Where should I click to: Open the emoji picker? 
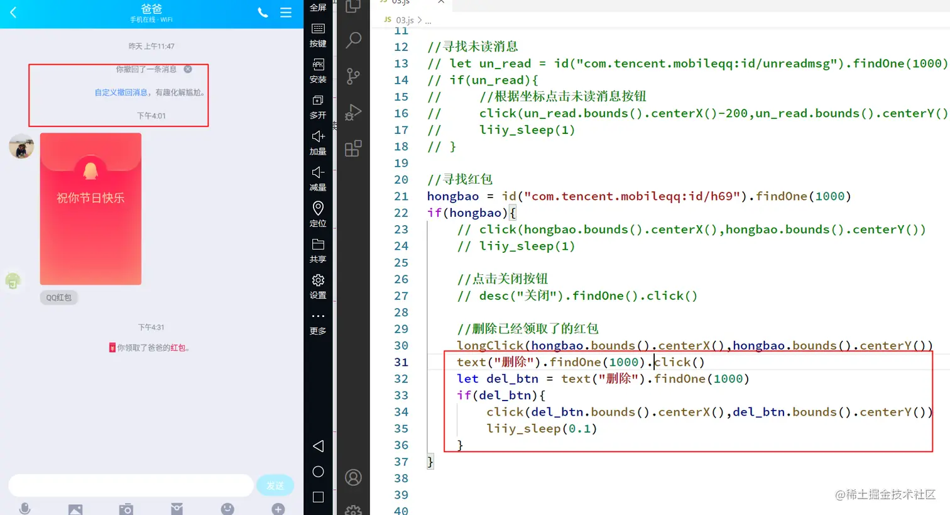pos(227,509)
